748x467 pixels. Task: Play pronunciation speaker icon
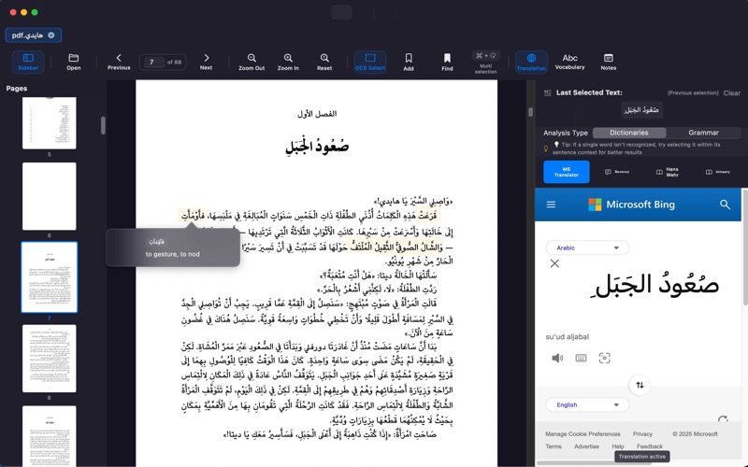[x=556, y=358]
